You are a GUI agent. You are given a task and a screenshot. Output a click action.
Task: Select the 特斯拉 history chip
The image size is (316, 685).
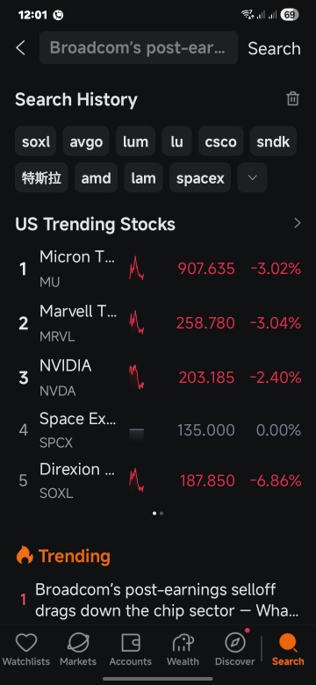pyautogui.click(x=41, y=177)
